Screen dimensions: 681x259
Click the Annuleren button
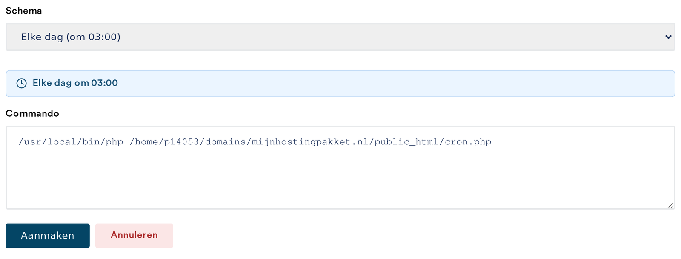[x=134, y=236]
